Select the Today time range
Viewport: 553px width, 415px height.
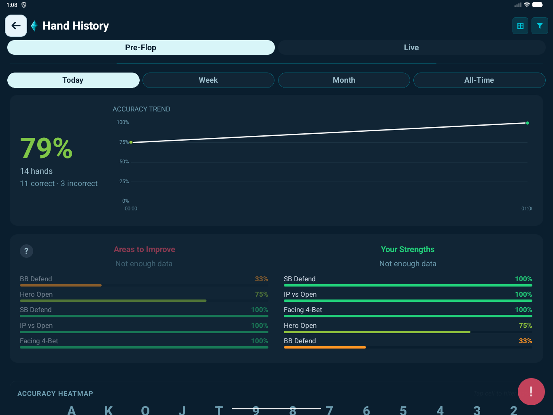click(x=73, y=80)
